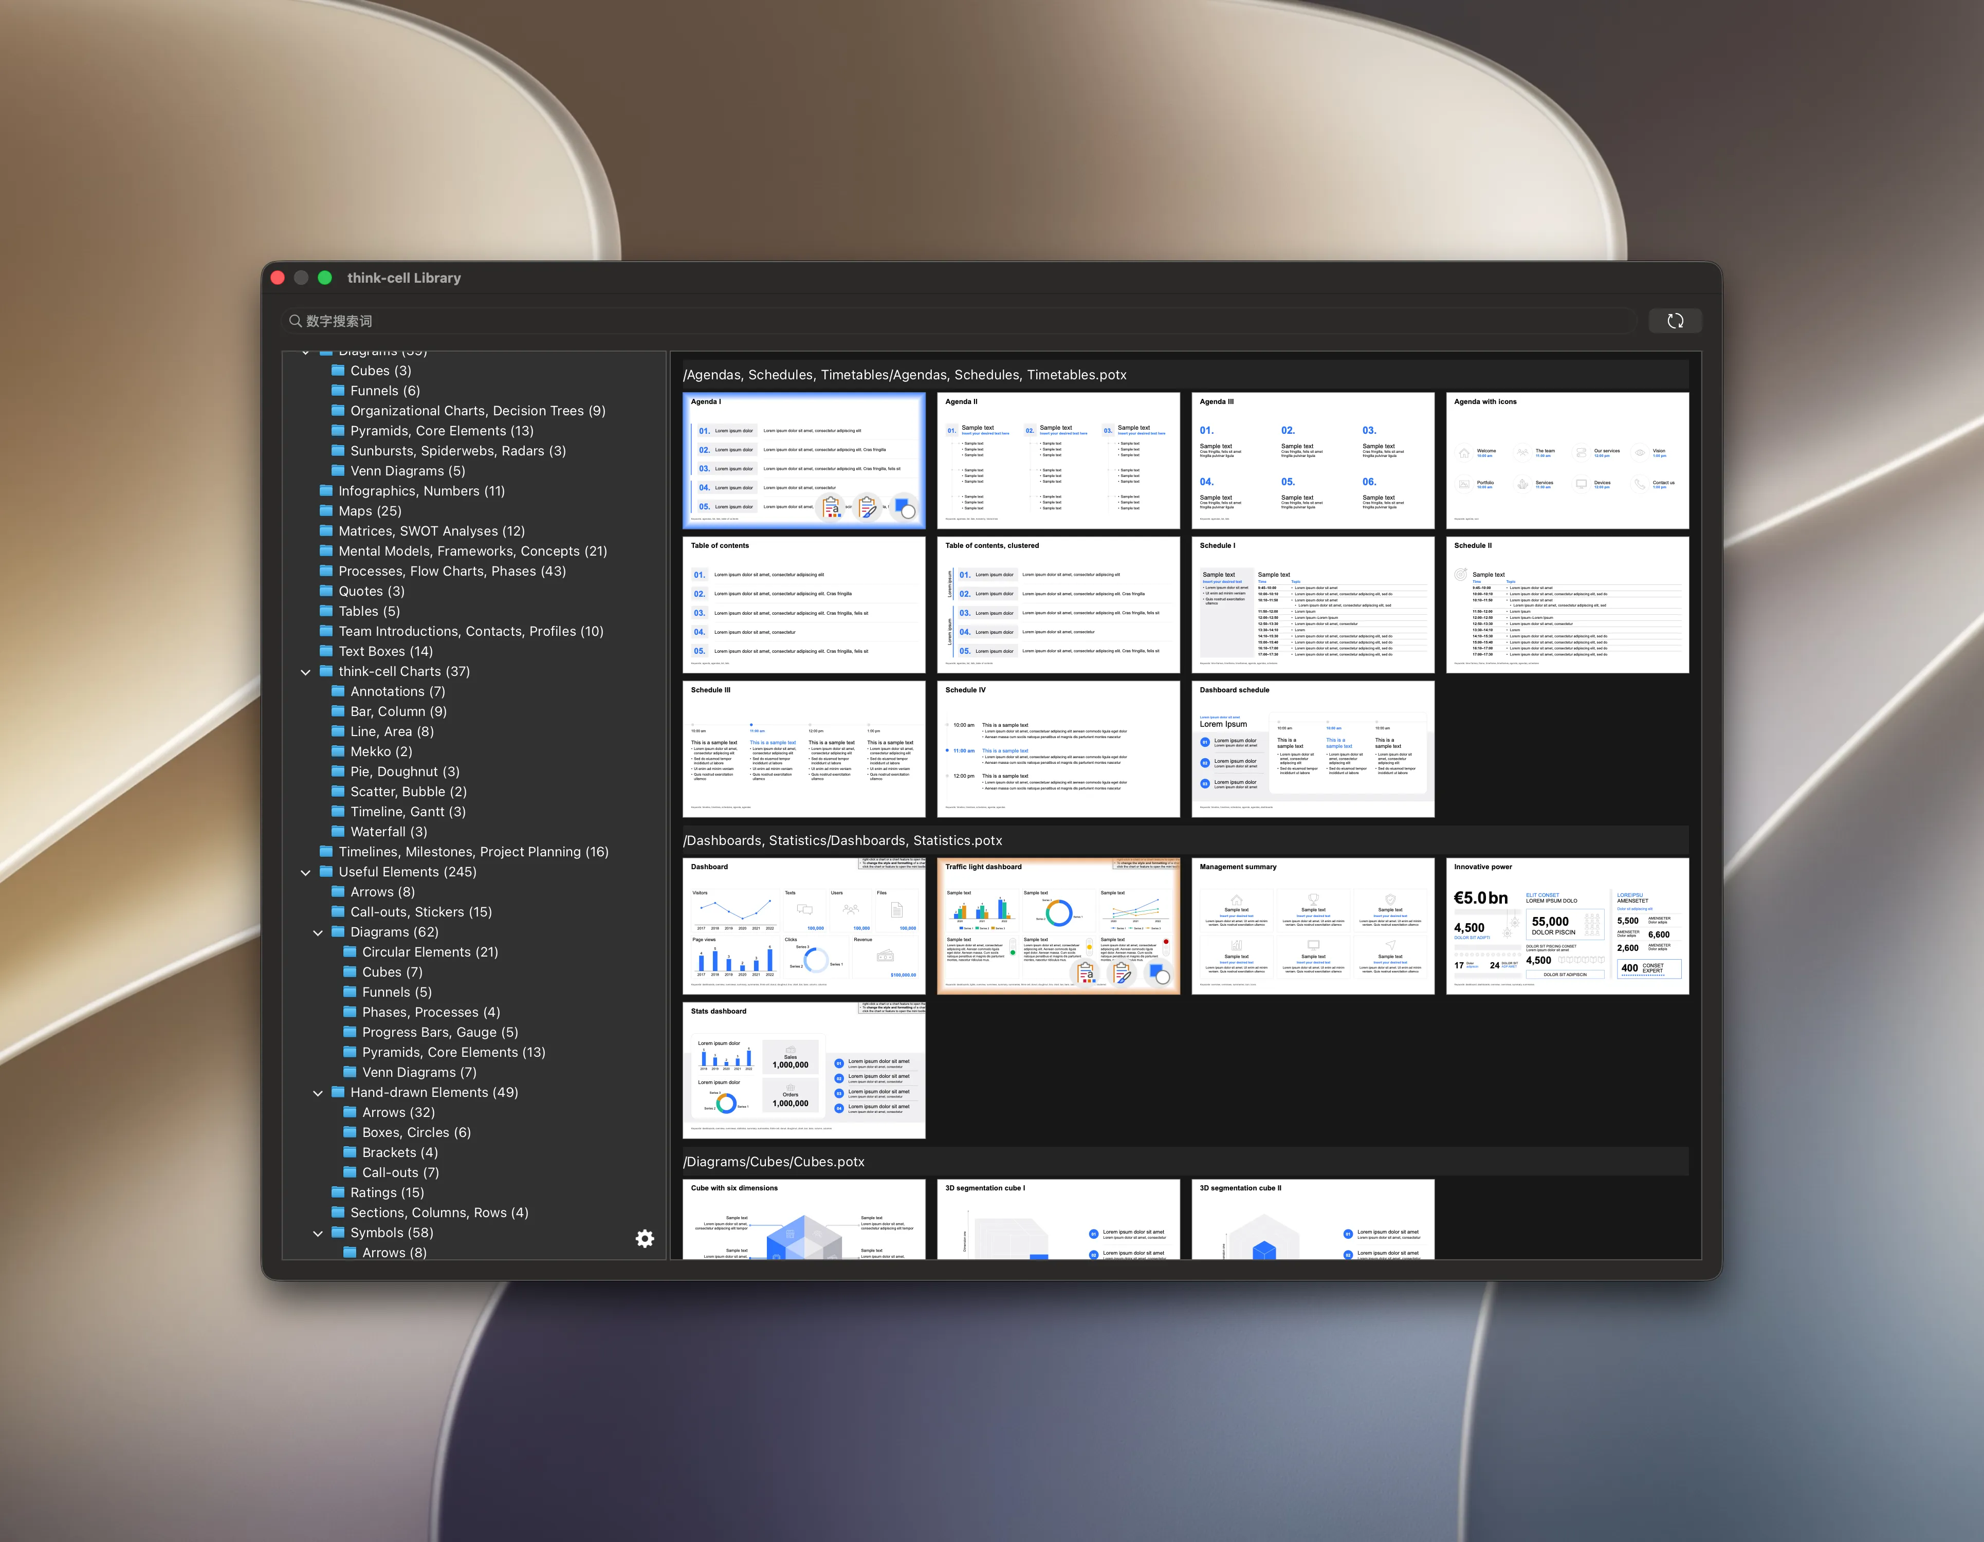
Task: Click folder icon beside Quotes (3)
Action: (x=326, y=591)
